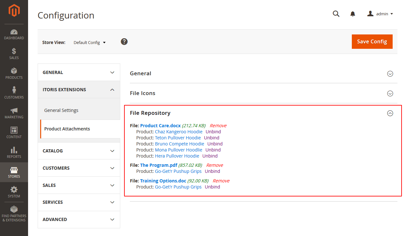Click the search magnifier icon
The width and height of the screenshot is (407, 236).
(336, 14)
